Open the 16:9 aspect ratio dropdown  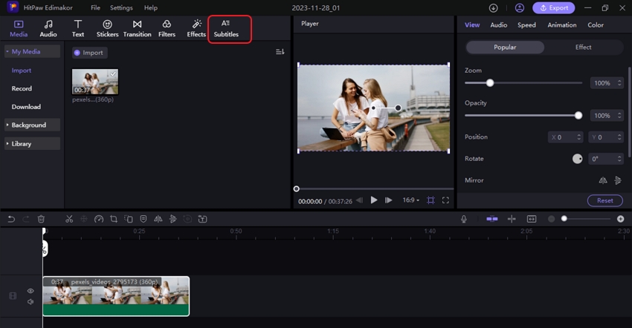(x=412, y=200)
